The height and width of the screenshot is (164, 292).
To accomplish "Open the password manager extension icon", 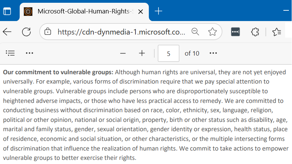I will point(235,32).
